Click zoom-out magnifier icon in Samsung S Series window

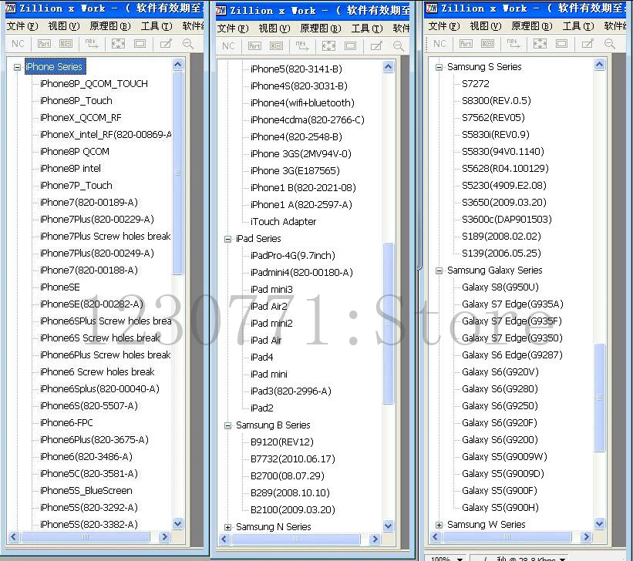pyautogui.click(x=610, y=44)
